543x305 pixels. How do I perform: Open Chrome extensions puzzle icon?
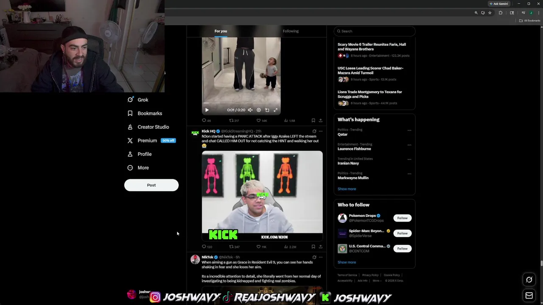501,13
